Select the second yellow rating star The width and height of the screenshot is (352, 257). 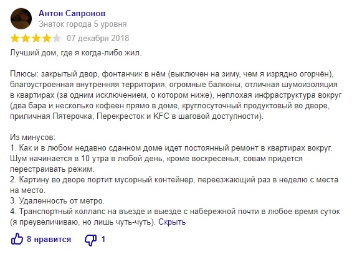(26, 39)
